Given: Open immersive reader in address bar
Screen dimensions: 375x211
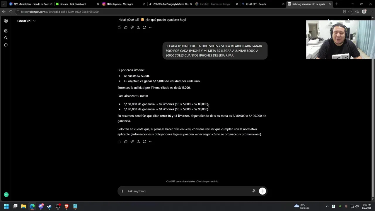Looking at the screenshot, I should (345, 12).
